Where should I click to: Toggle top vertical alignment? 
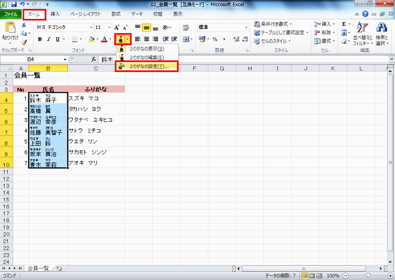(x=137, y=27)
